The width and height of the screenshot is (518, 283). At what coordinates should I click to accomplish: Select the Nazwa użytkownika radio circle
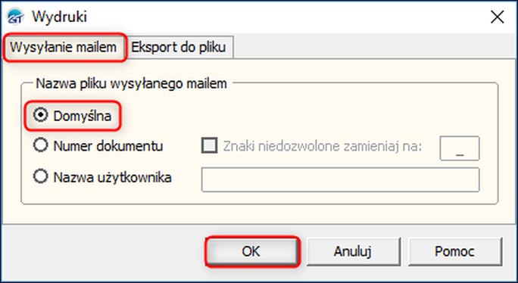[40, 176]
